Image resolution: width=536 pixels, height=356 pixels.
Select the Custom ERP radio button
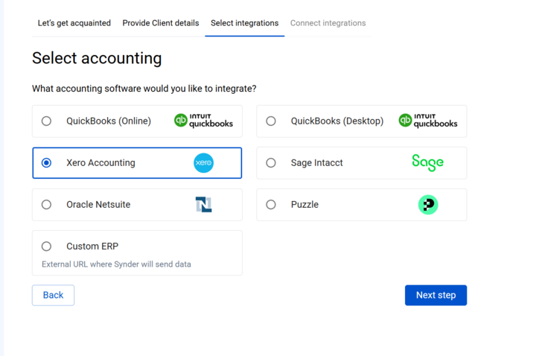tap(46, 246)
